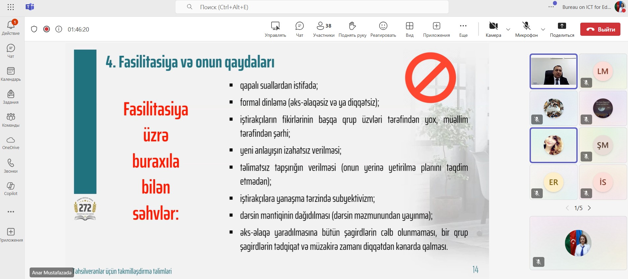This screenshot has width=628, height=279.
Task: Open the profile avatar menu
Action: [620, 7]
